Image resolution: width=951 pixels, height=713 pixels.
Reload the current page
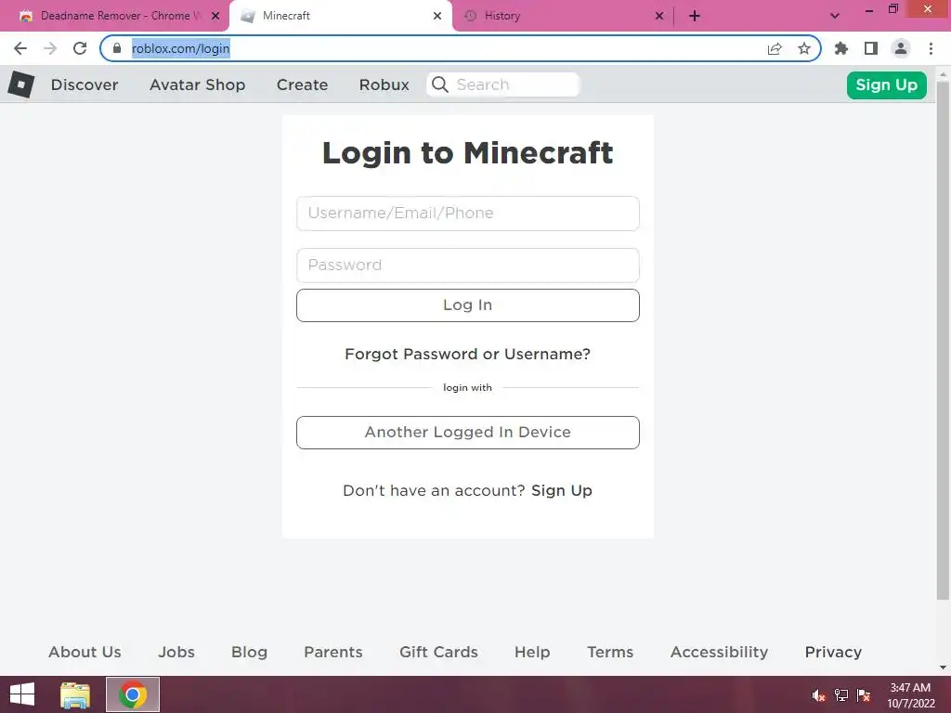[80, 48]
